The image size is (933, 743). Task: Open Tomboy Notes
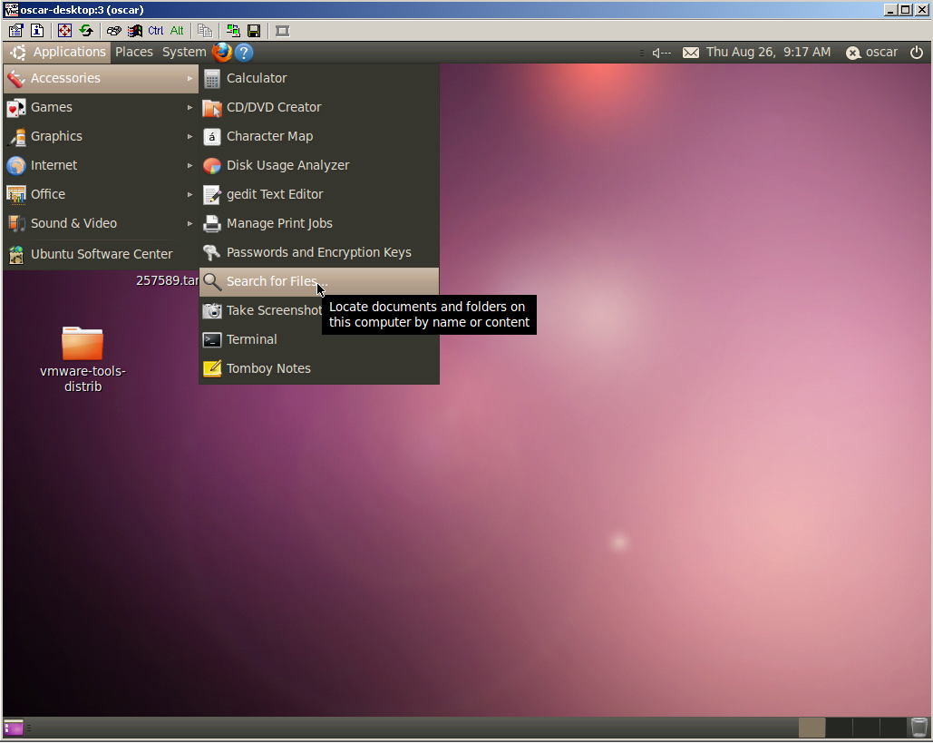(319, 368)
